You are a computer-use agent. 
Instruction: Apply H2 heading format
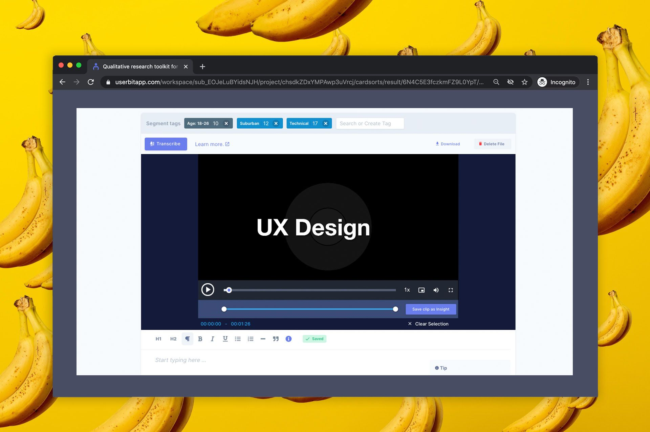tap(173, 339)
